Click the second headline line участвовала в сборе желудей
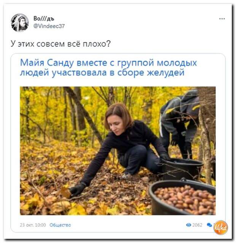The image size is (236, 243). 118,72
